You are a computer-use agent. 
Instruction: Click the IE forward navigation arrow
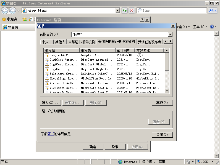13,11
